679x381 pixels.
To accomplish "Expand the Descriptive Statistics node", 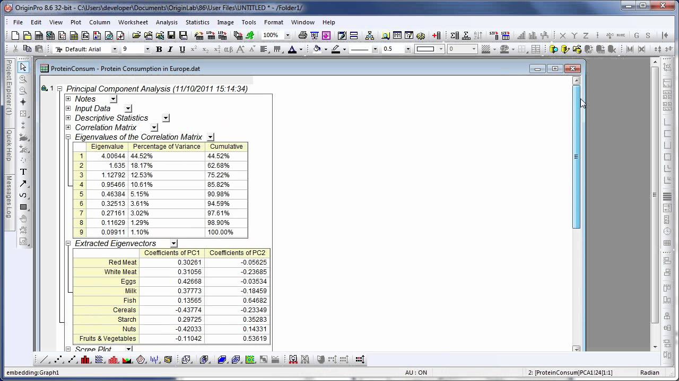I will 68,118.
